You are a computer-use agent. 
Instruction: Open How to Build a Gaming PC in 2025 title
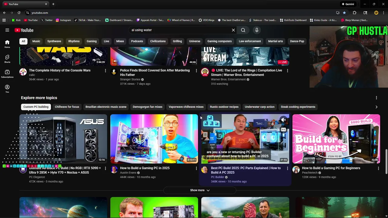pos(145,168)
